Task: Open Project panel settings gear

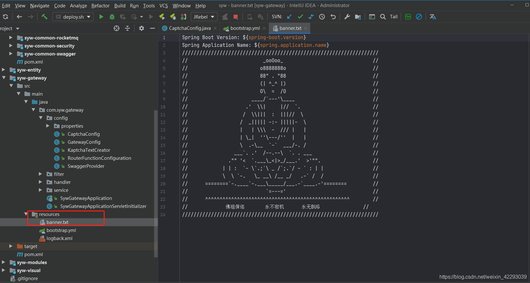Action: tap(142, 28)
